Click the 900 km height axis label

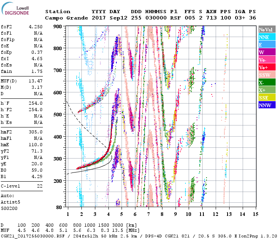(x=58, y=27)
